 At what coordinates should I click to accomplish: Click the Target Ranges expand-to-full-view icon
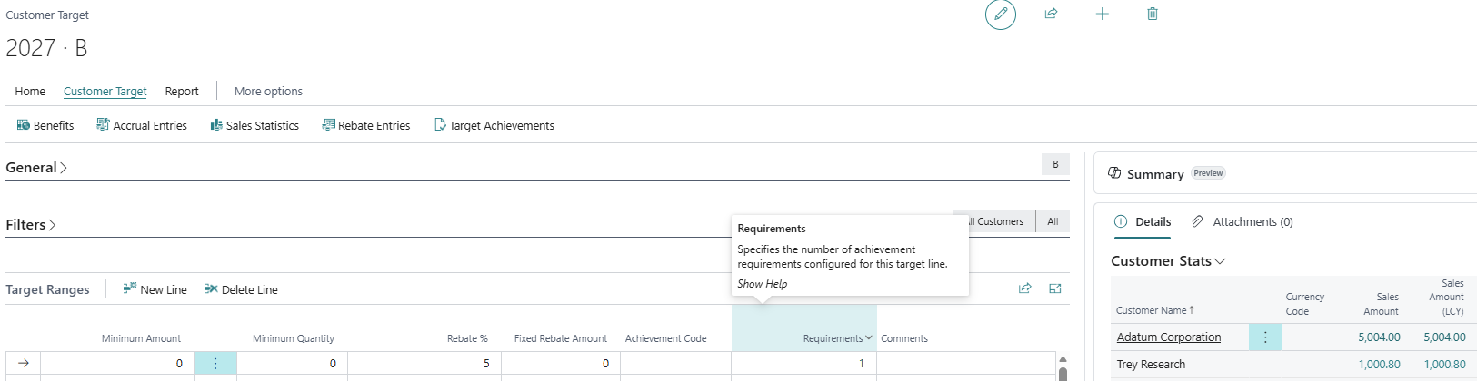pos(1055,288)
